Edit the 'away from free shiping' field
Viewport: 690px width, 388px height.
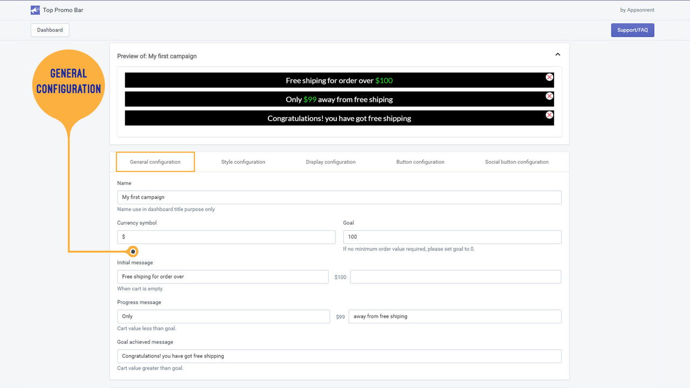(x=455, y=316)
